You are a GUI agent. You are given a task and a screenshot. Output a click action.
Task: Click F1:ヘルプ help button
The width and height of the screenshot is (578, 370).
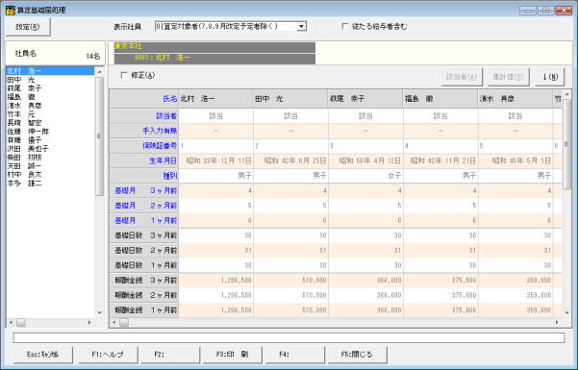click(x=108, y=355)
